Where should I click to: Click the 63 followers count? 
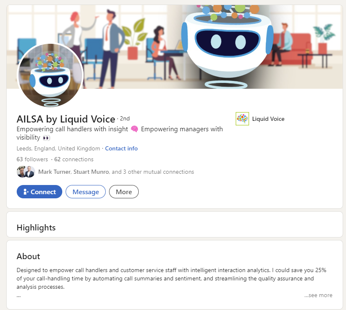[32, 159]
